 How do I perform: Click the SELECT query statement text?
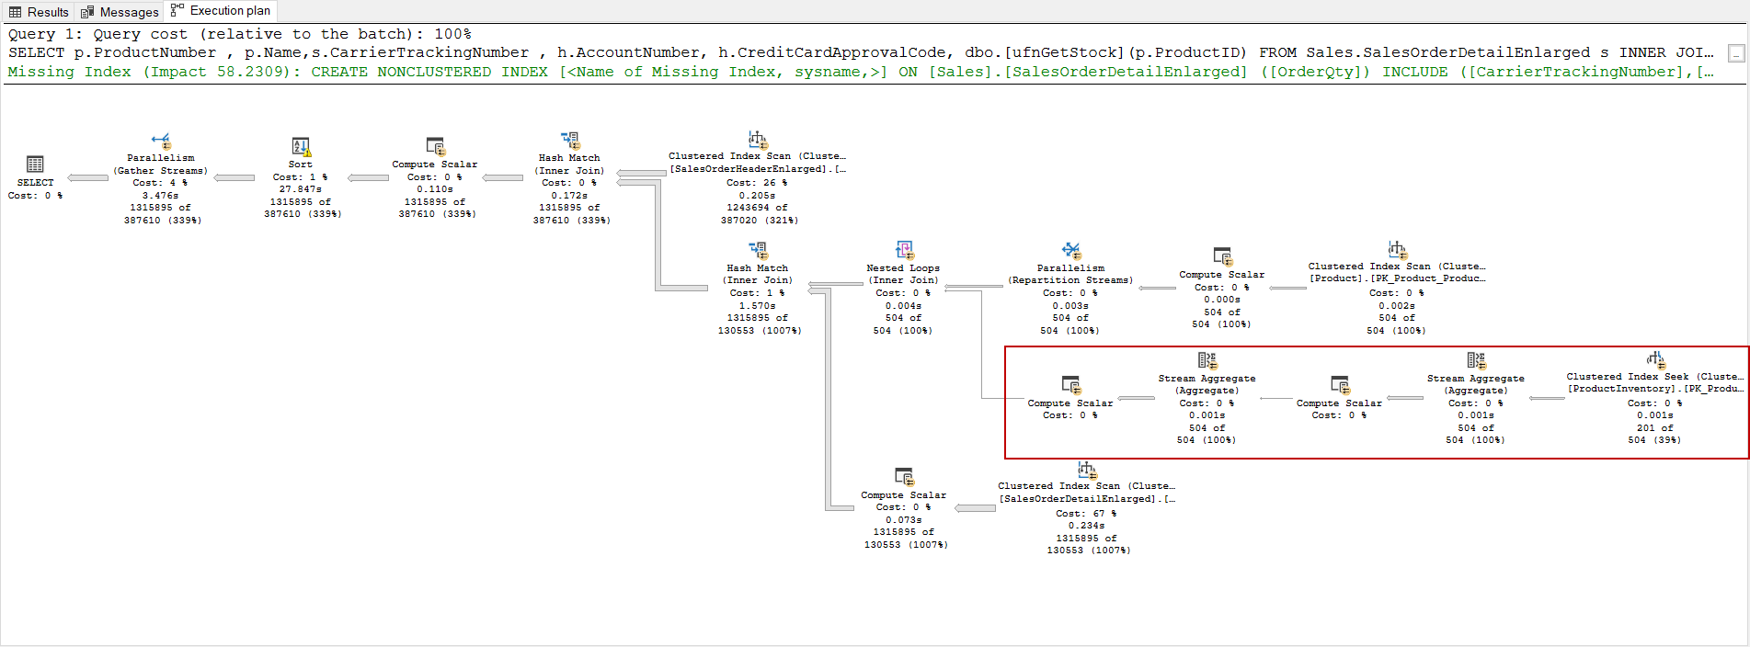point(861,52)
